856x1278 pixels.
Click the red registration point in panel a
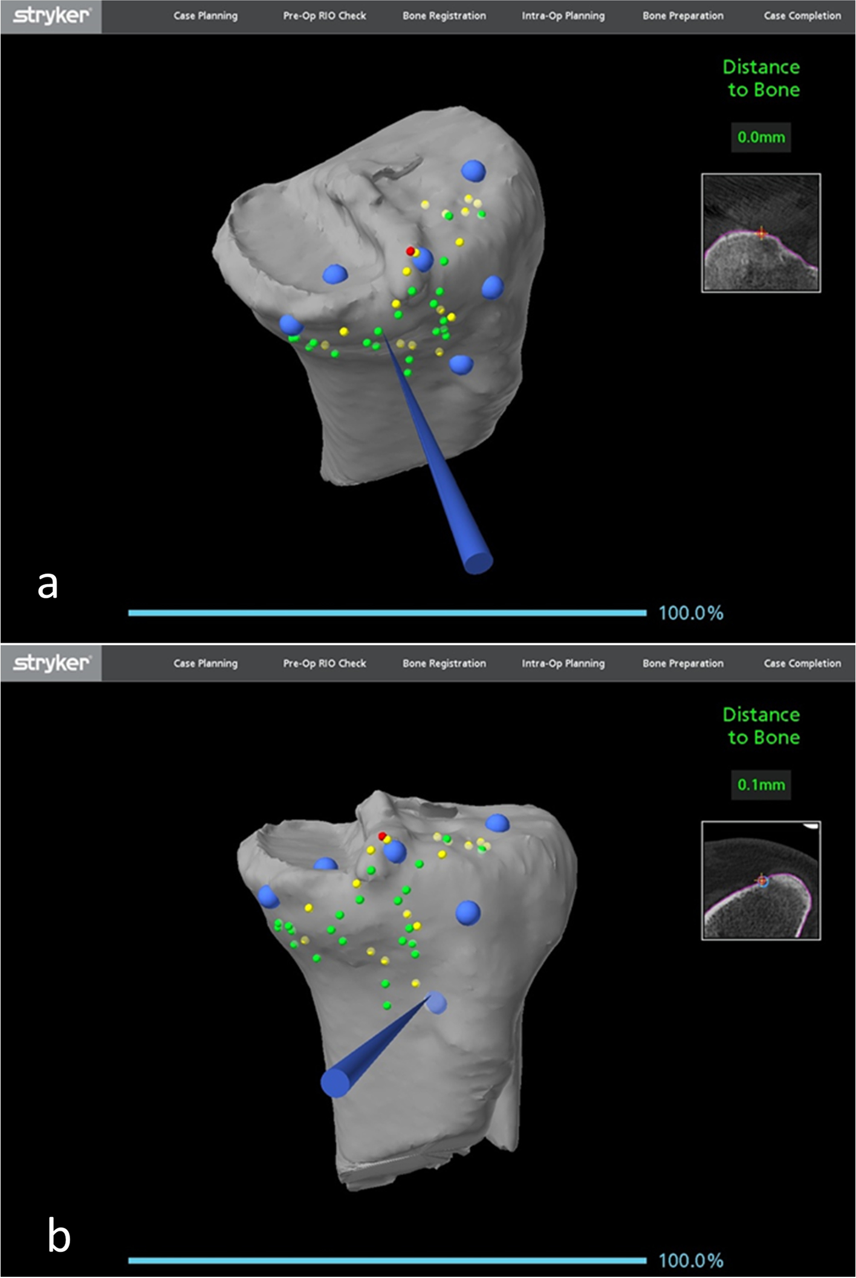click(410, 250)
